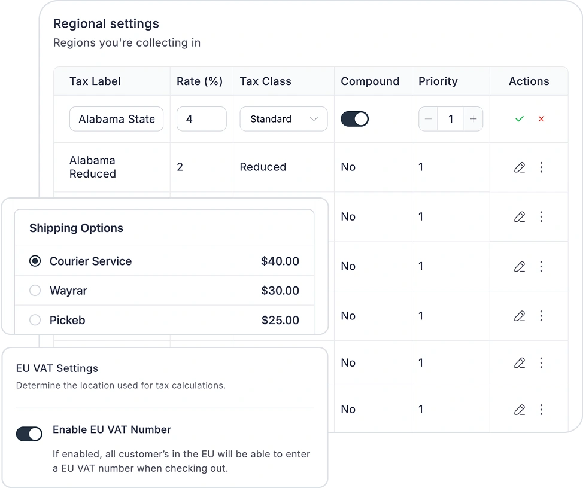Cancel editing with the red X icon

(x=541, y=119)
